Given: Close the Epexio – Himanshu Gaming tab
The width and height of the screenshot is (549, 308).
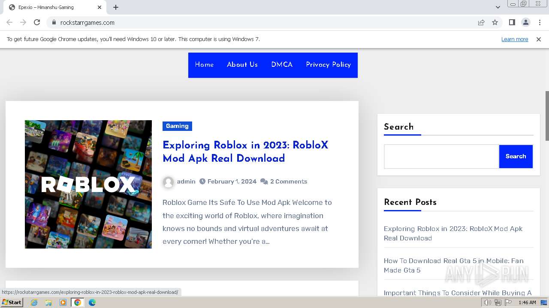Looking at the screenshot, I should pos(100,7).
